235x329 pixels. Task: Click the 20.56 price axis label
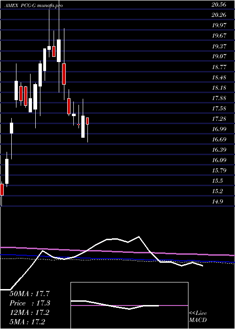pyautogui.click(x=219, y=5)
